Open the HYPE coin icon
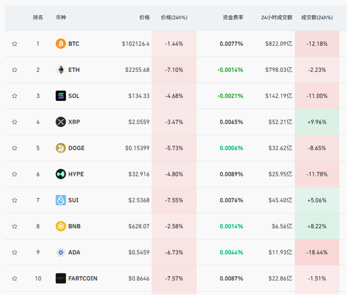Image resolution: width=347 pixels, height=295 pixels. (x=61, y=174)
